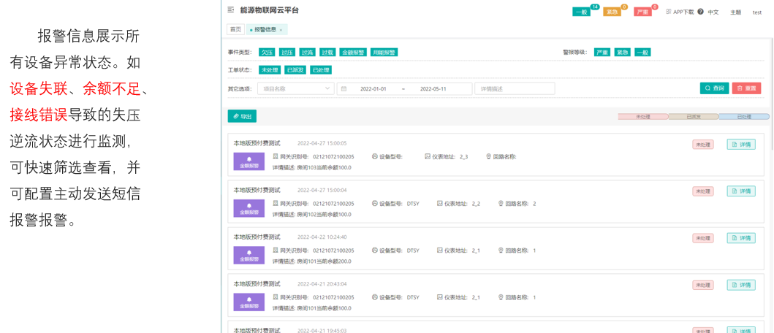Click the text 详情描述: 房间102当前余额100.0
Image resolution: width=774 pixels, height=333 pixels.
click(312, 215)
